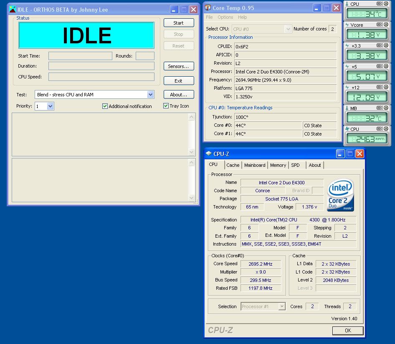
Task: Click the upper log pane scroll-up arrow
Action: coord(192,117)
